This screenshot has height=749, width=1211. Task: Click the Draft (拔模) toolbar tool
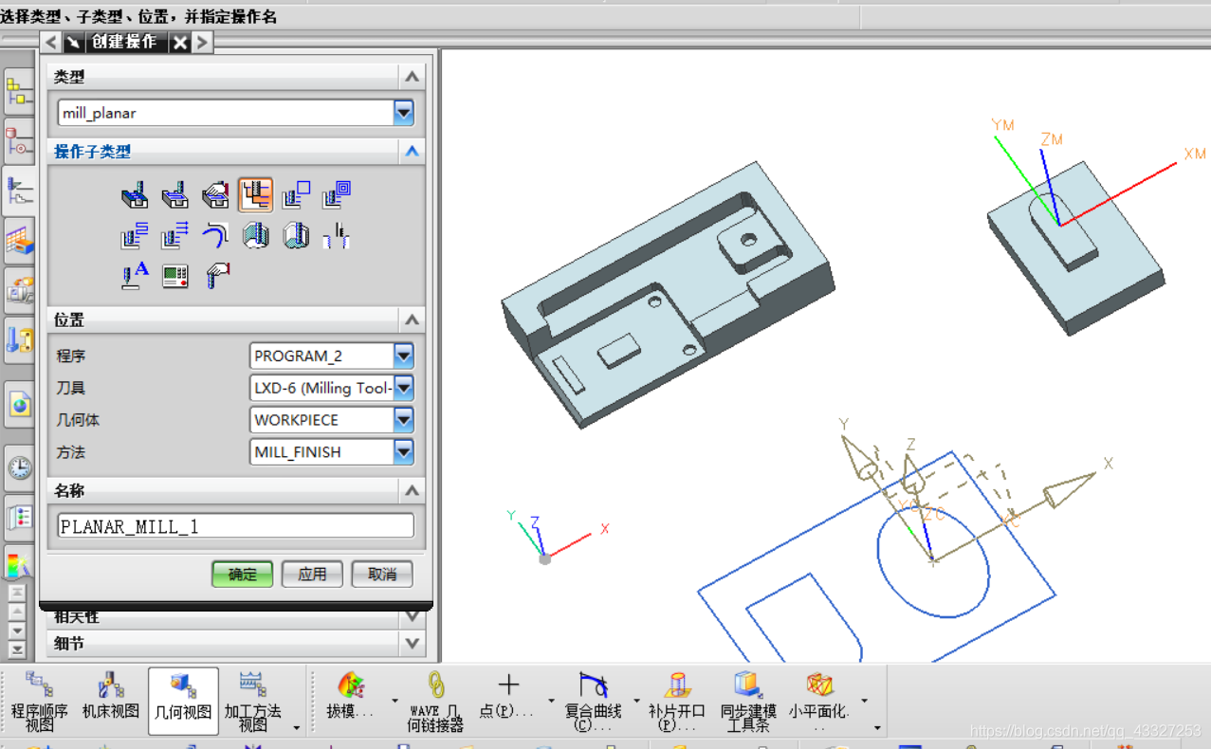(350, 696)
